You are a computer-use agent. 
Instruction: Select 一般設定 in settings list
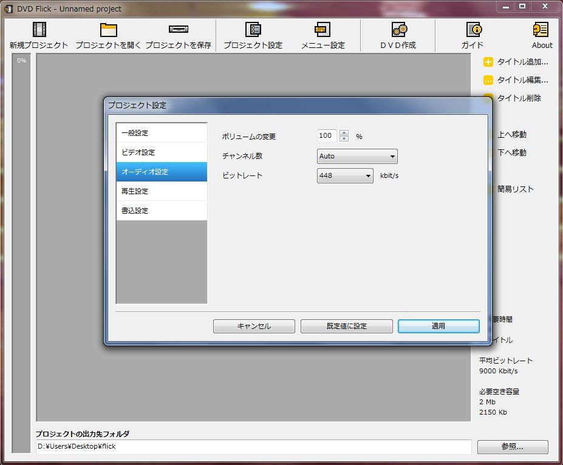(x=162, y=133)
